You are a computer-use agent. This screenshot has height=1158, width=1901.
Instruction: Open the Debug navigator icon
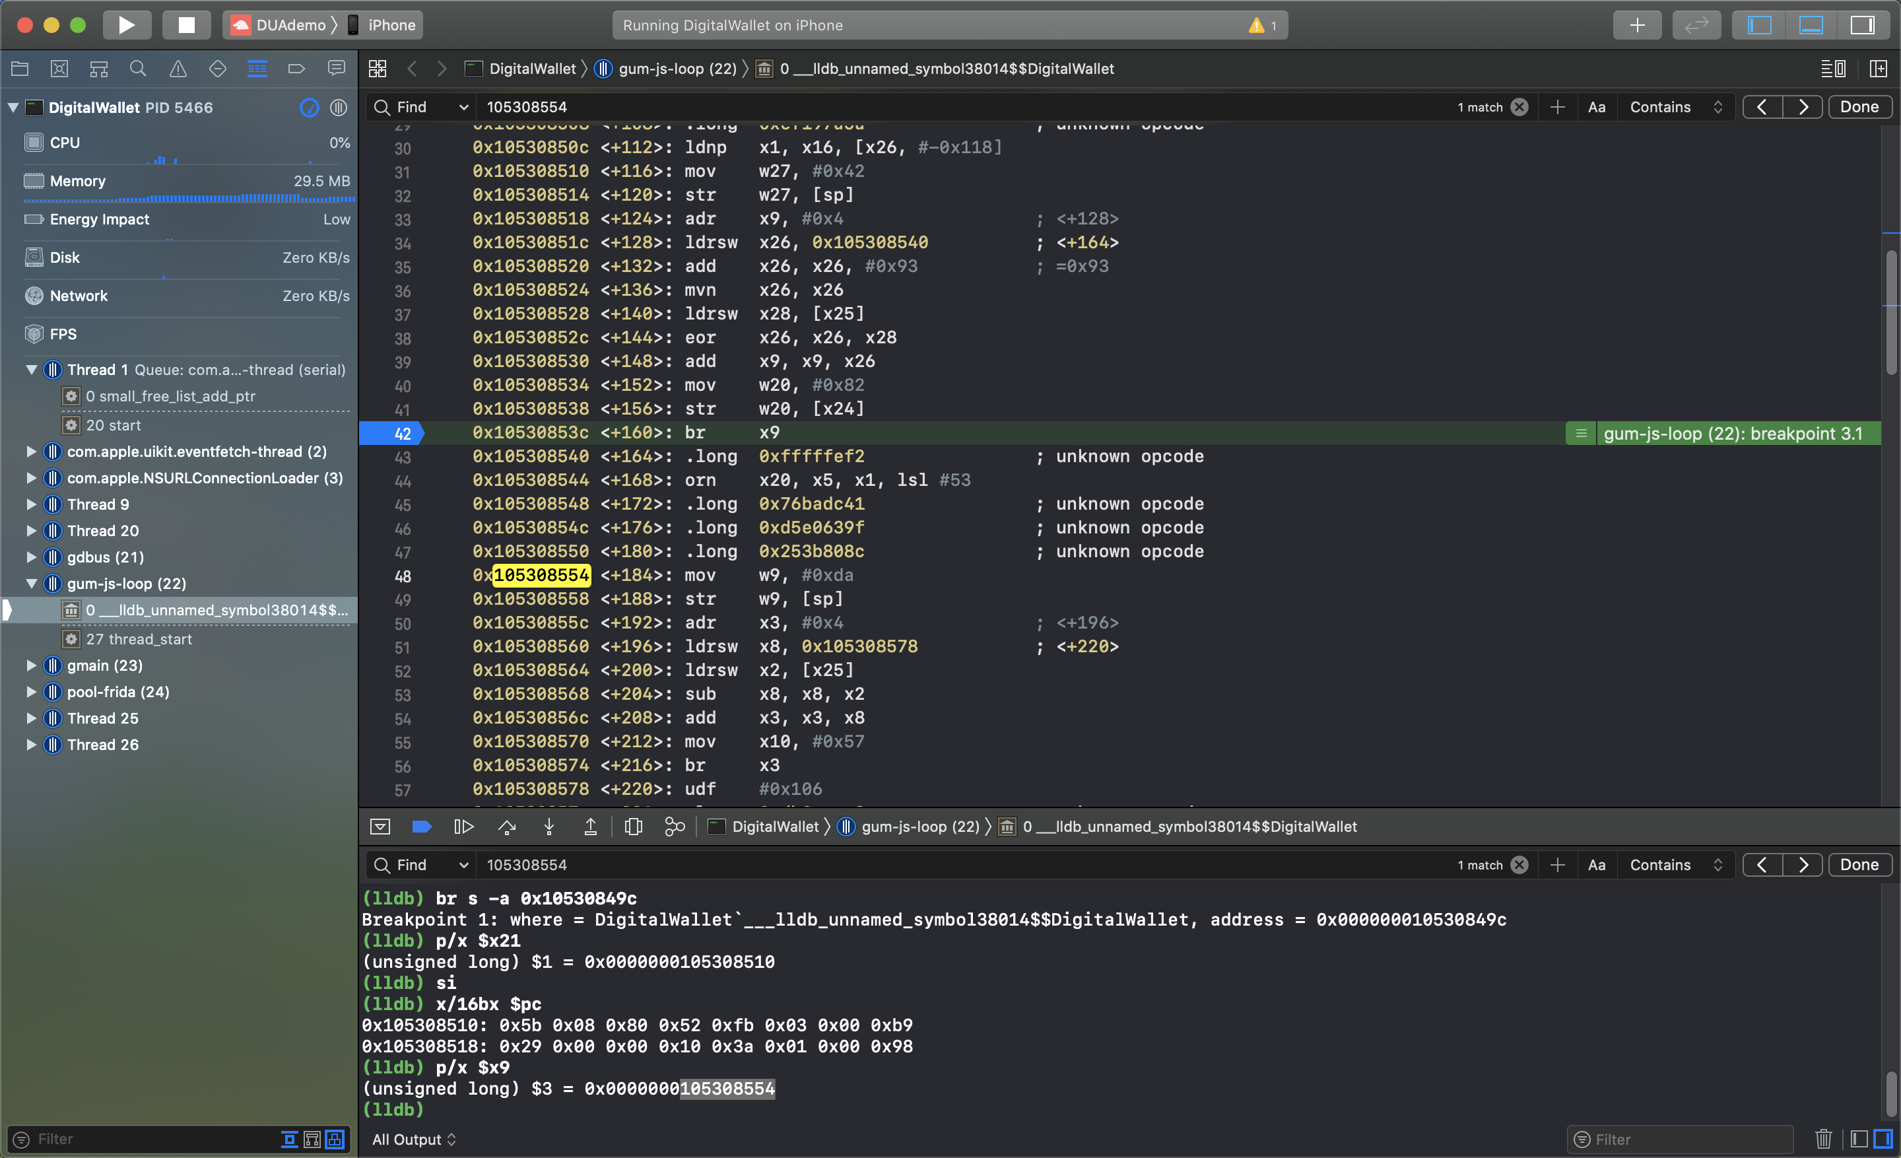257,69
